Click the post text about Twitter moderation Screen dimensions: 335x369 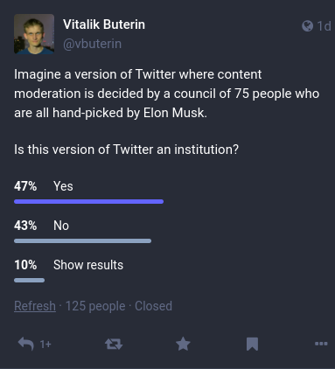pos(167,94)
